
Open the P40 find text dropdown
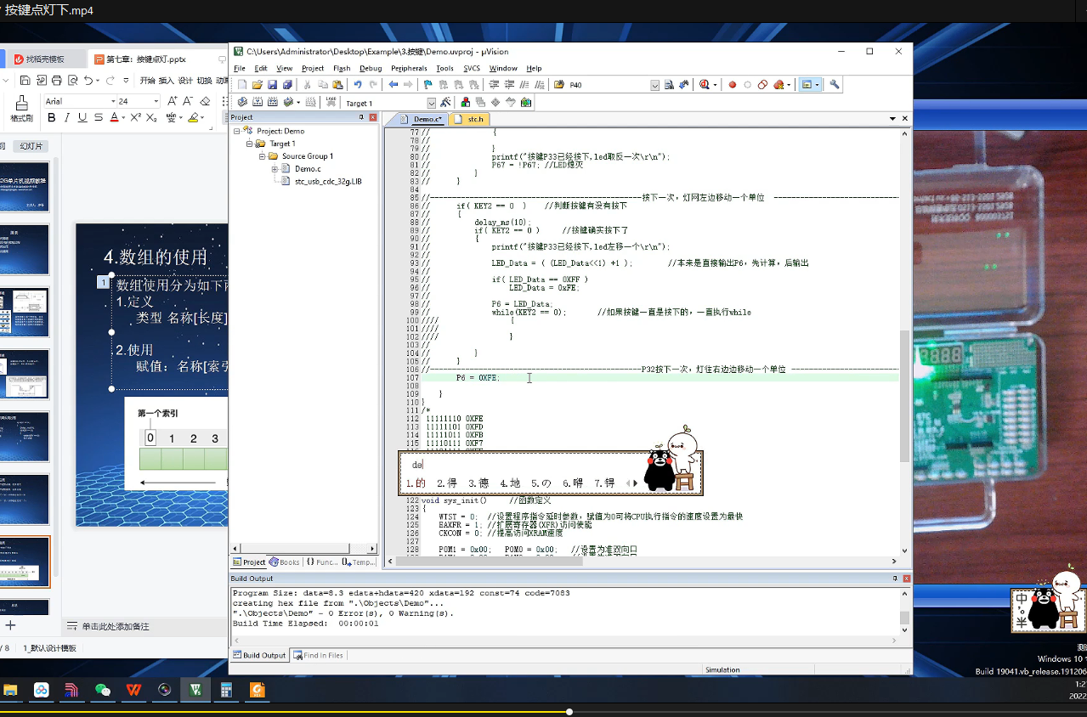click(655, 85)
